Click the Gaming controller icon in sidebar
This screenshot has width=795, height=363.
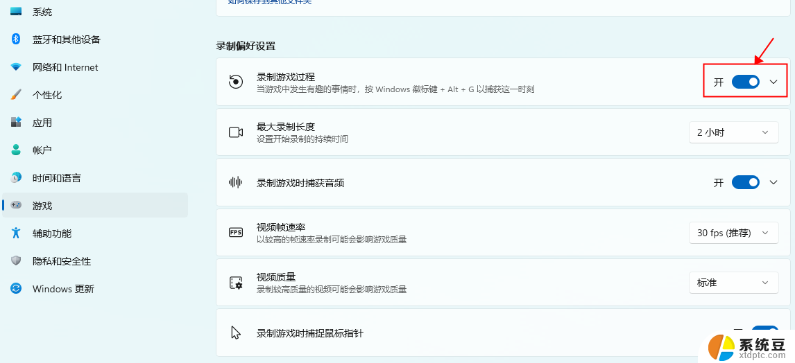point(16,206)
